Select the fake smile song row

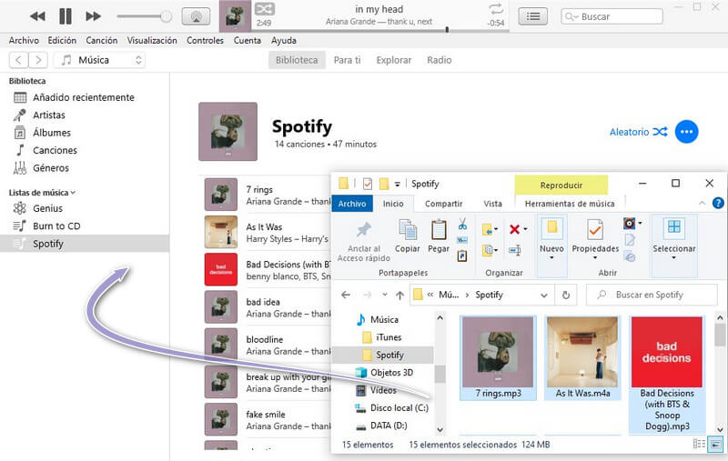coord(266,420)
